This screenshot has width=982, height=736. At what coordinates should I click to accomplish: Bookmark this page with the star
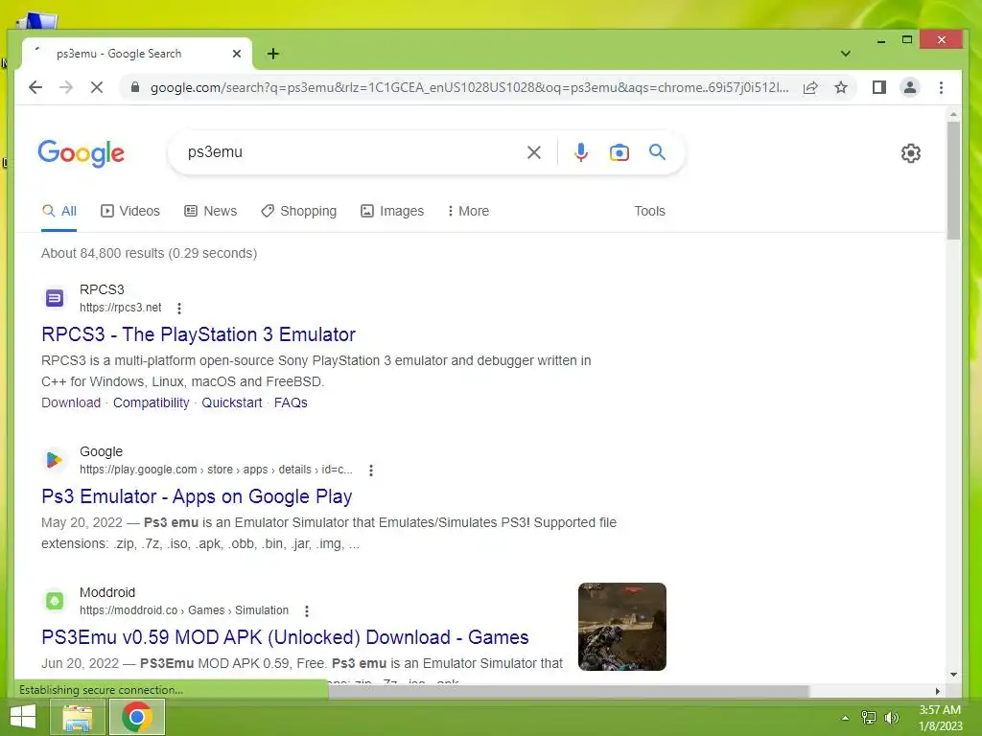click(x=841, y=87)
